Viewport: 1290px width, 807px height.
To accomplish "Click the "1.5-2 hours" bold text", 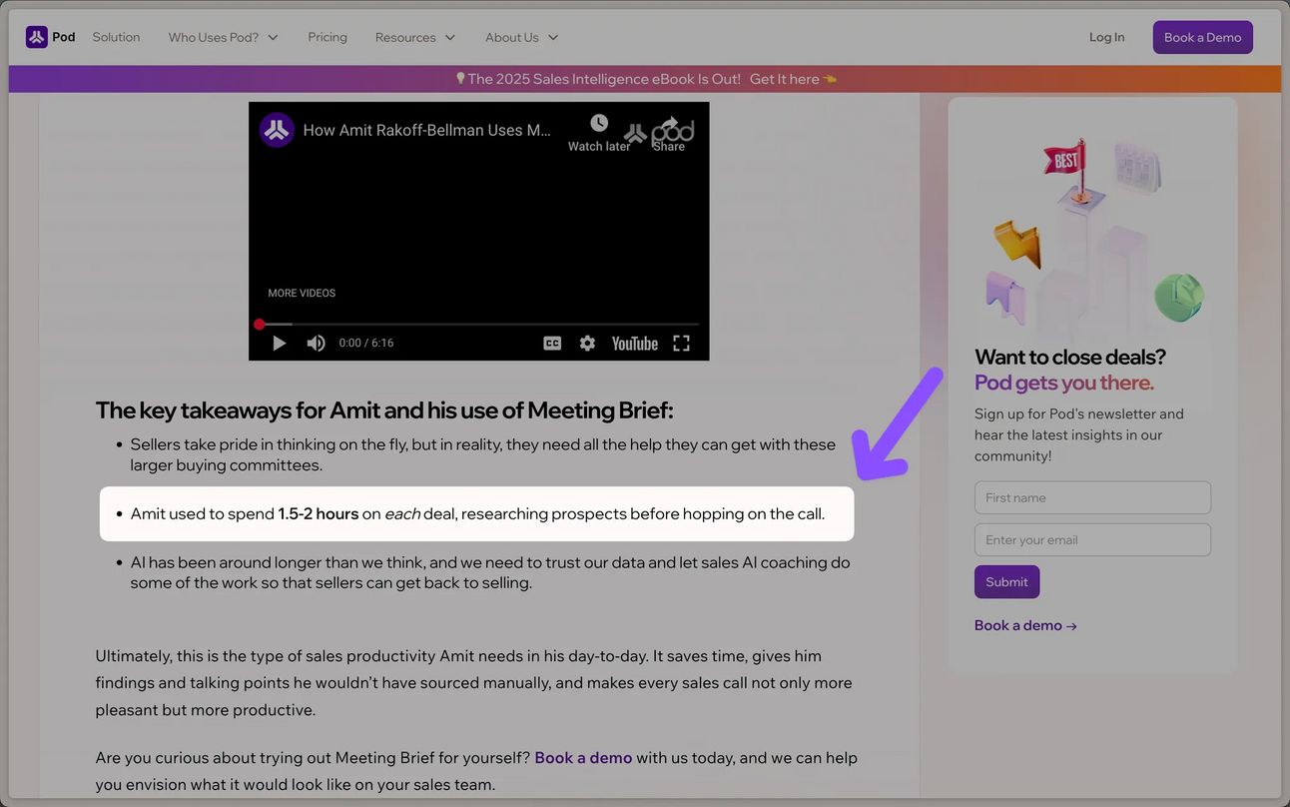I will (319, 513).
